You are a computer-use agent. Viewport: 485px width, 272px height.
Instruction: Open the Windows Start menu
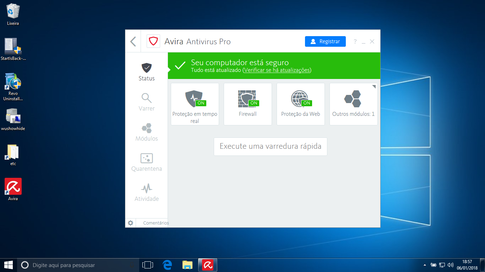coord(9,265)
